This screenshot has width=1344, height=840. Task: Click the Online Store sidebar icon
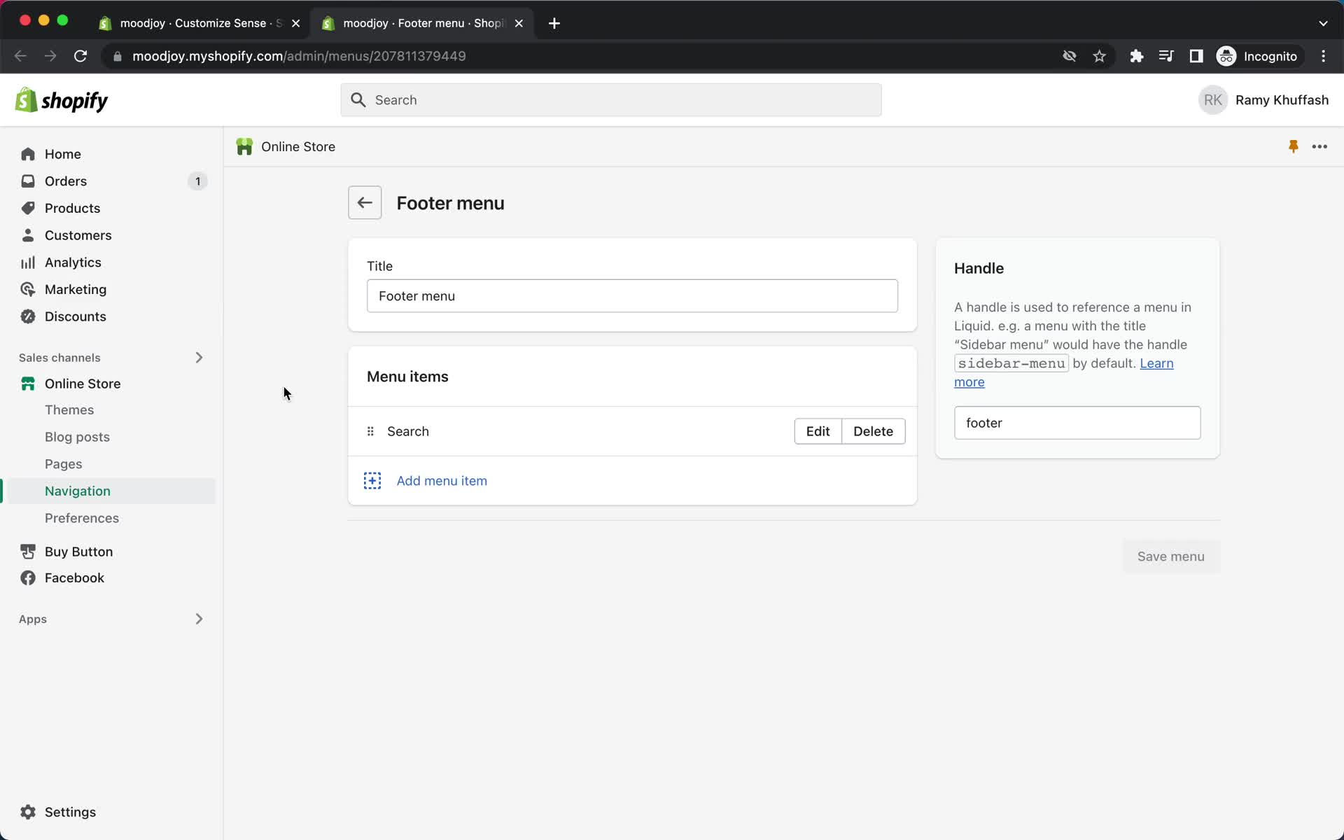point(27,383)
